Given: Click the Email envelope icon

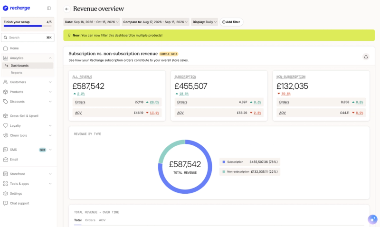Looking at the screenshot, I should click(x=5, y=160).
